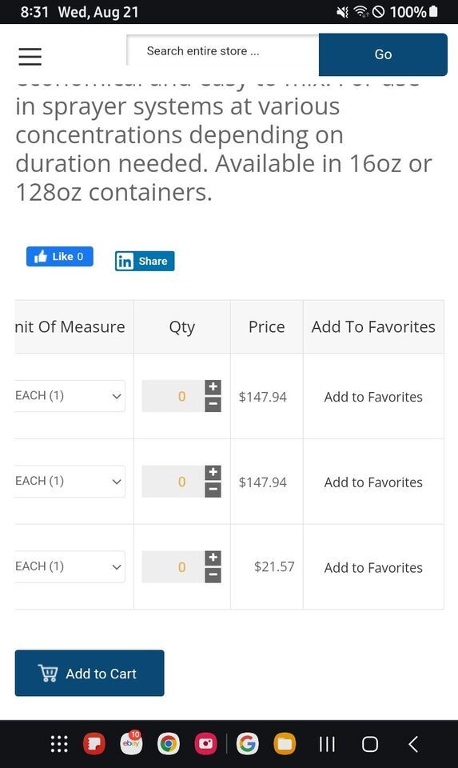
Task: Increase quantity for first $147.94 row
Action: tap(213, 387)
